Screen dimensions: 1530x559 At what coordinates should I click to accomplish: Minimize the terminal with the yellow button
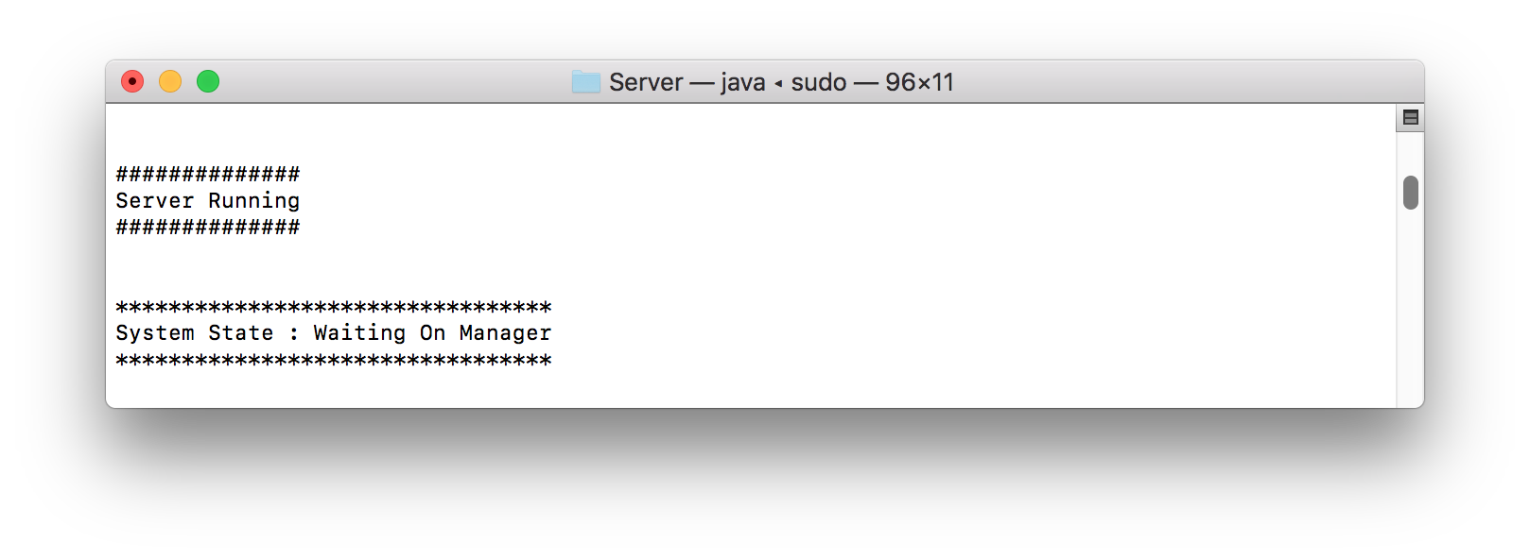pos(170,82)
